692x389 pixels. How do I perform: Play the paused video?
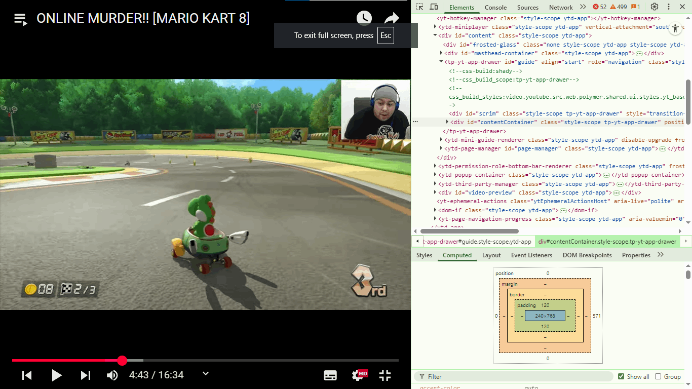(56, 375)
